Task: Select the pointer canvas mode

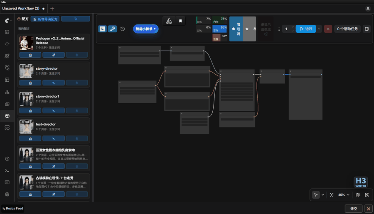Action: tap(316, 195)
